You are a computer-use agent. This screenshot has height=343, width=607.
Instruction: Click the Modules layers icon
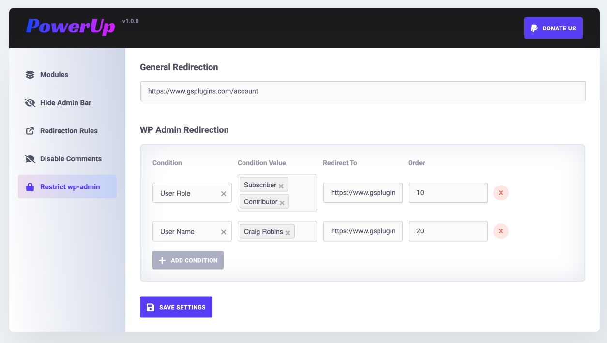(x=30, y=75)
